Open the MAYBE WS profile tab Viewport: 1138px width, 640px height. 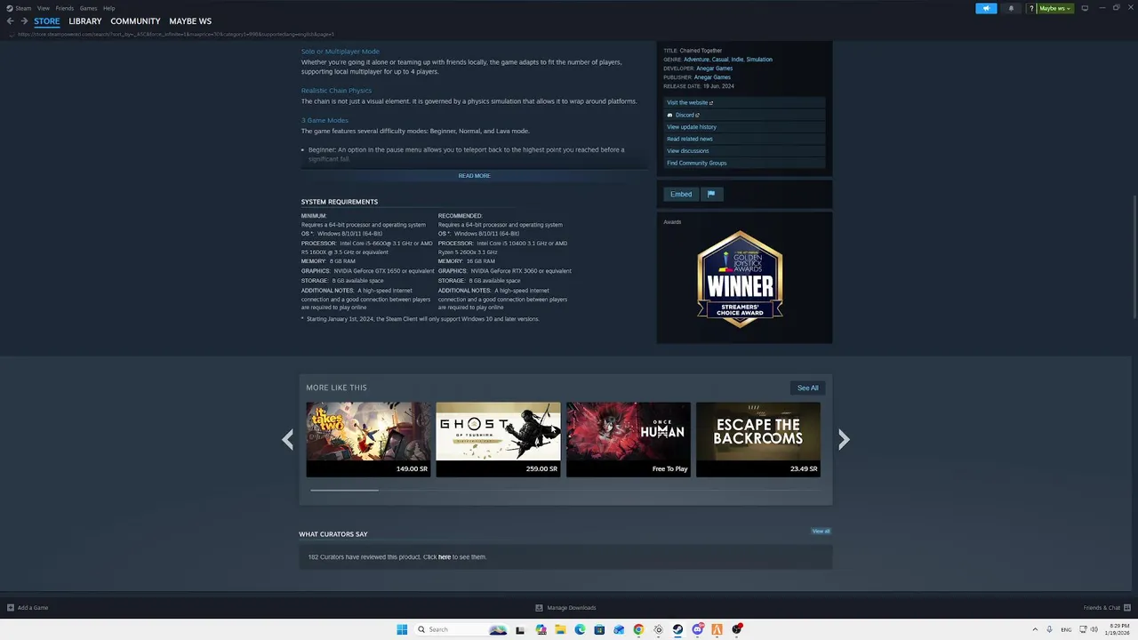point(190,21)
